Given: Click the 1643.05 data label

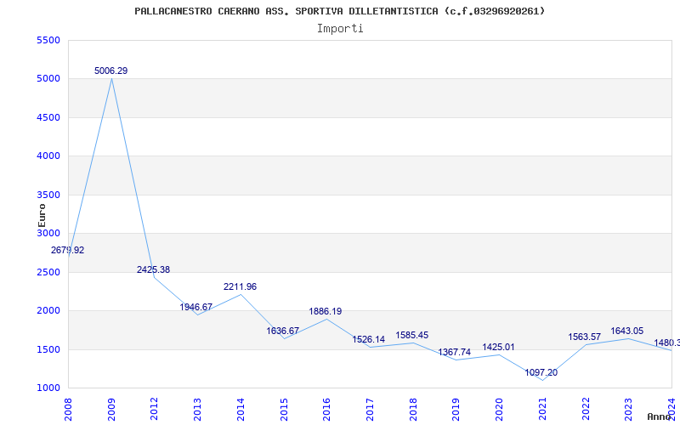Looking at the screenshot, I should coord(627,331).
